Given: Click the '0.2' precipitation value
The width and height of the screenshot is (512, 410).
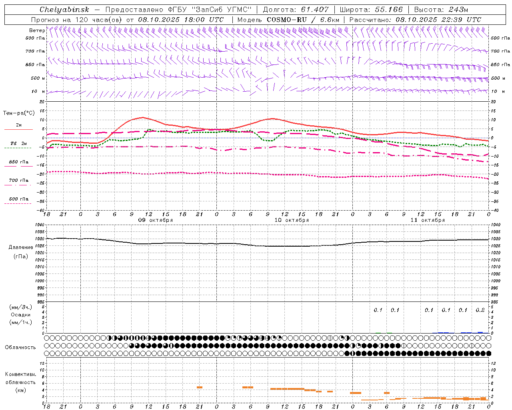Looking at the screenshot, I should click(480, 310).
